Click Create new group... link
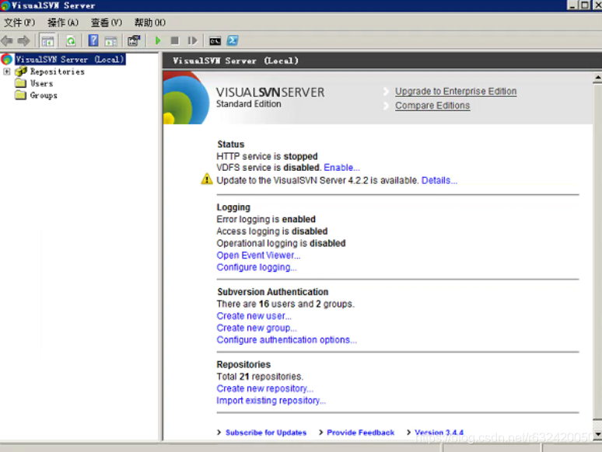Viewport: 602px width, 452px height. click(x=257, y=329)
